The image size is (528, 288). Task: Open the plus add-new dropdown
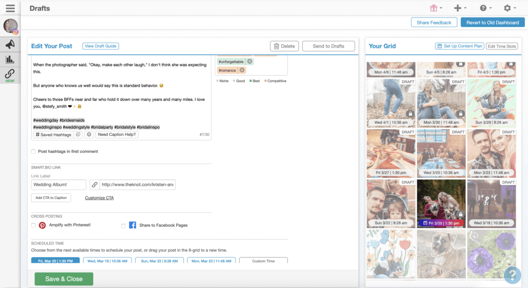[x=460, y=8]
